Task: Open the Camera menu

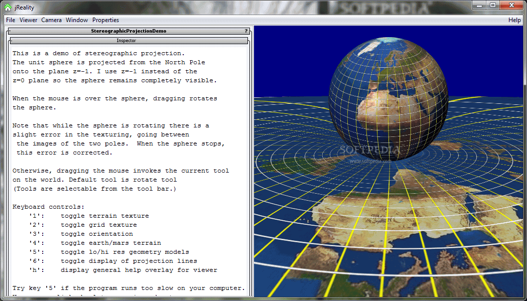Action: (51, 20)
